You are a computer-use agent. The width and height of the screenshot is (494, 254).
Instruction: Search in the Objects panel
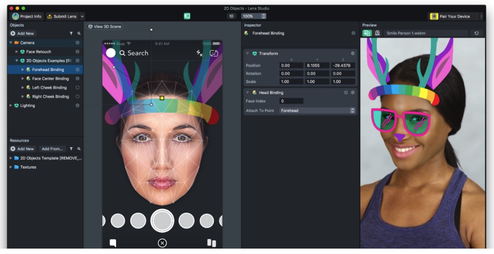[x=79, y=34]
